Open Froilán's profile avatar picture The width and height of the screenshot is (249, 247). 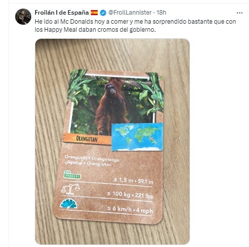pos(23,17)
